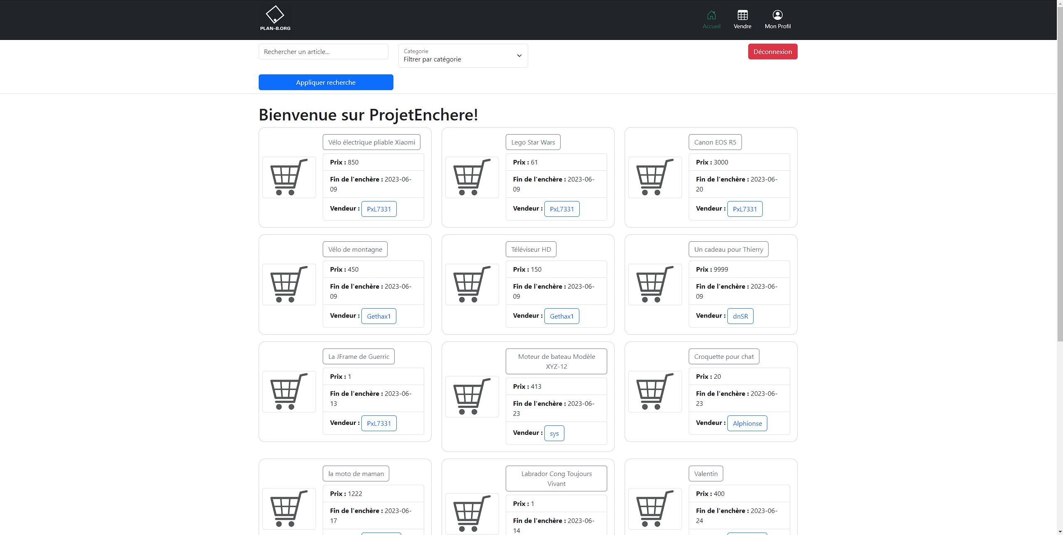1063x535 pixels.
Task: Open seller dnSR profile link
Action: tap(740, 316)
